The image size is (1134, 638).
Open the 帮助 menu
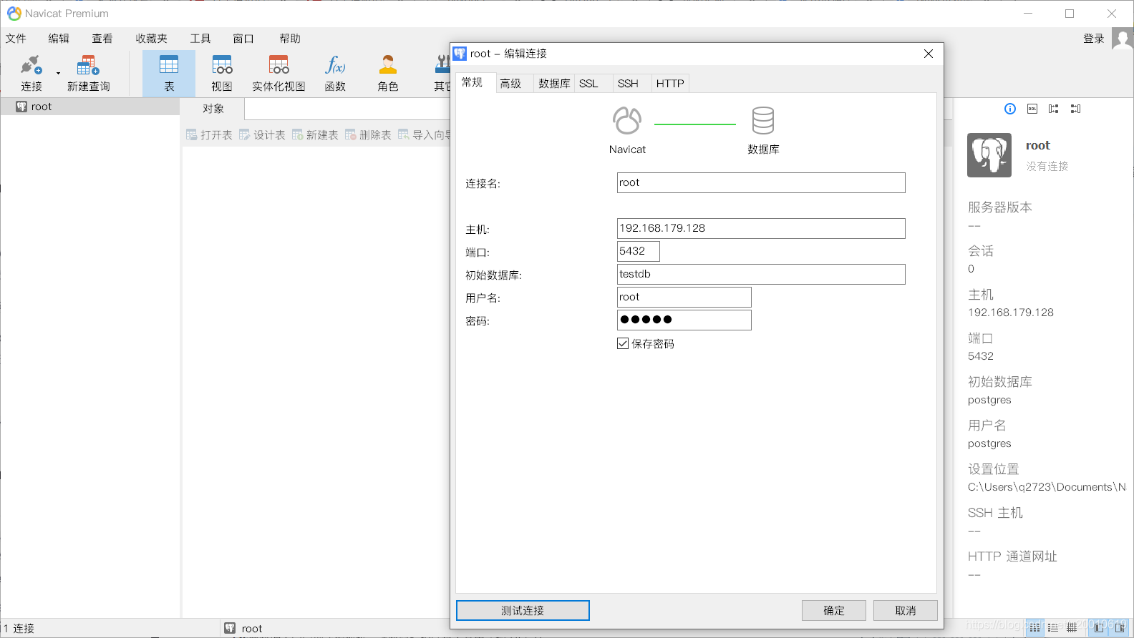[290, 39]
